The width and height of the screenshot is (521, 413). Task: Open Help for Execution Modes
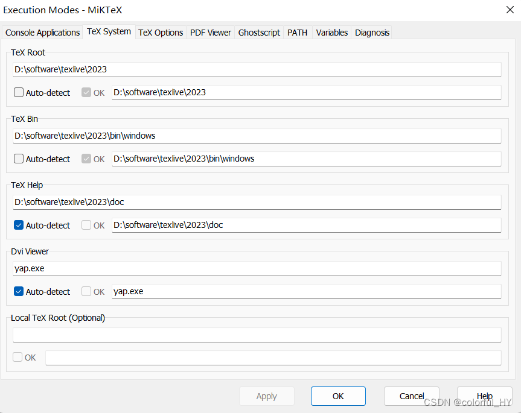(x=484, y=396)
